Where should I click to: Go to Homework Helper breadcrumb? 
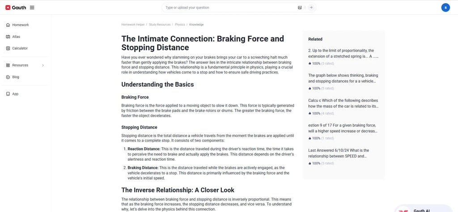(x=133, y=25)
